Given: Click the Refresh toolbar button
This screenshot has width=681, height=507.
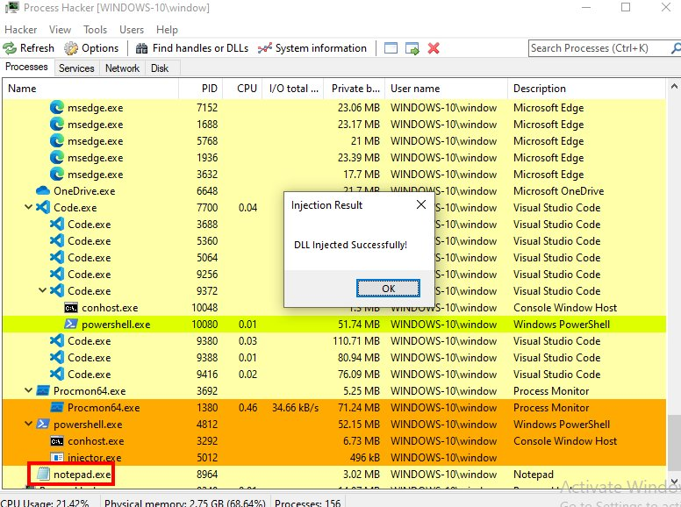Looking at the screenshot, I should pyautogui.click(x=29, y=48).
